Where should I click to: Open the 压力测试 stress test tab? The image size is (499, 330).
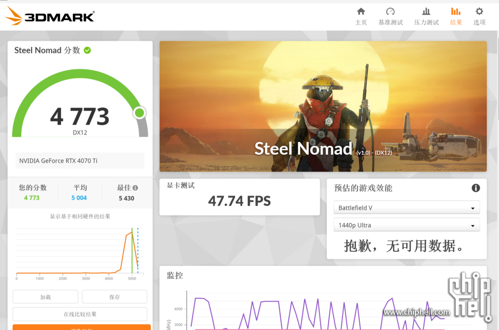426,16
